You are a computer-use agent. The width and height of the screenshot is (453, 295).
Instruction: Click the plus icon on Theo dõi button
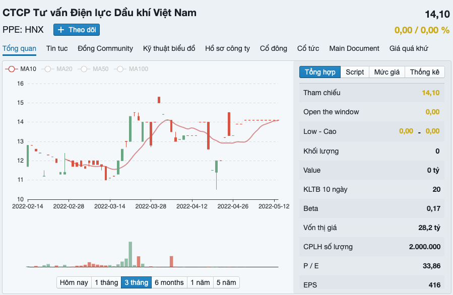(60, 30)
